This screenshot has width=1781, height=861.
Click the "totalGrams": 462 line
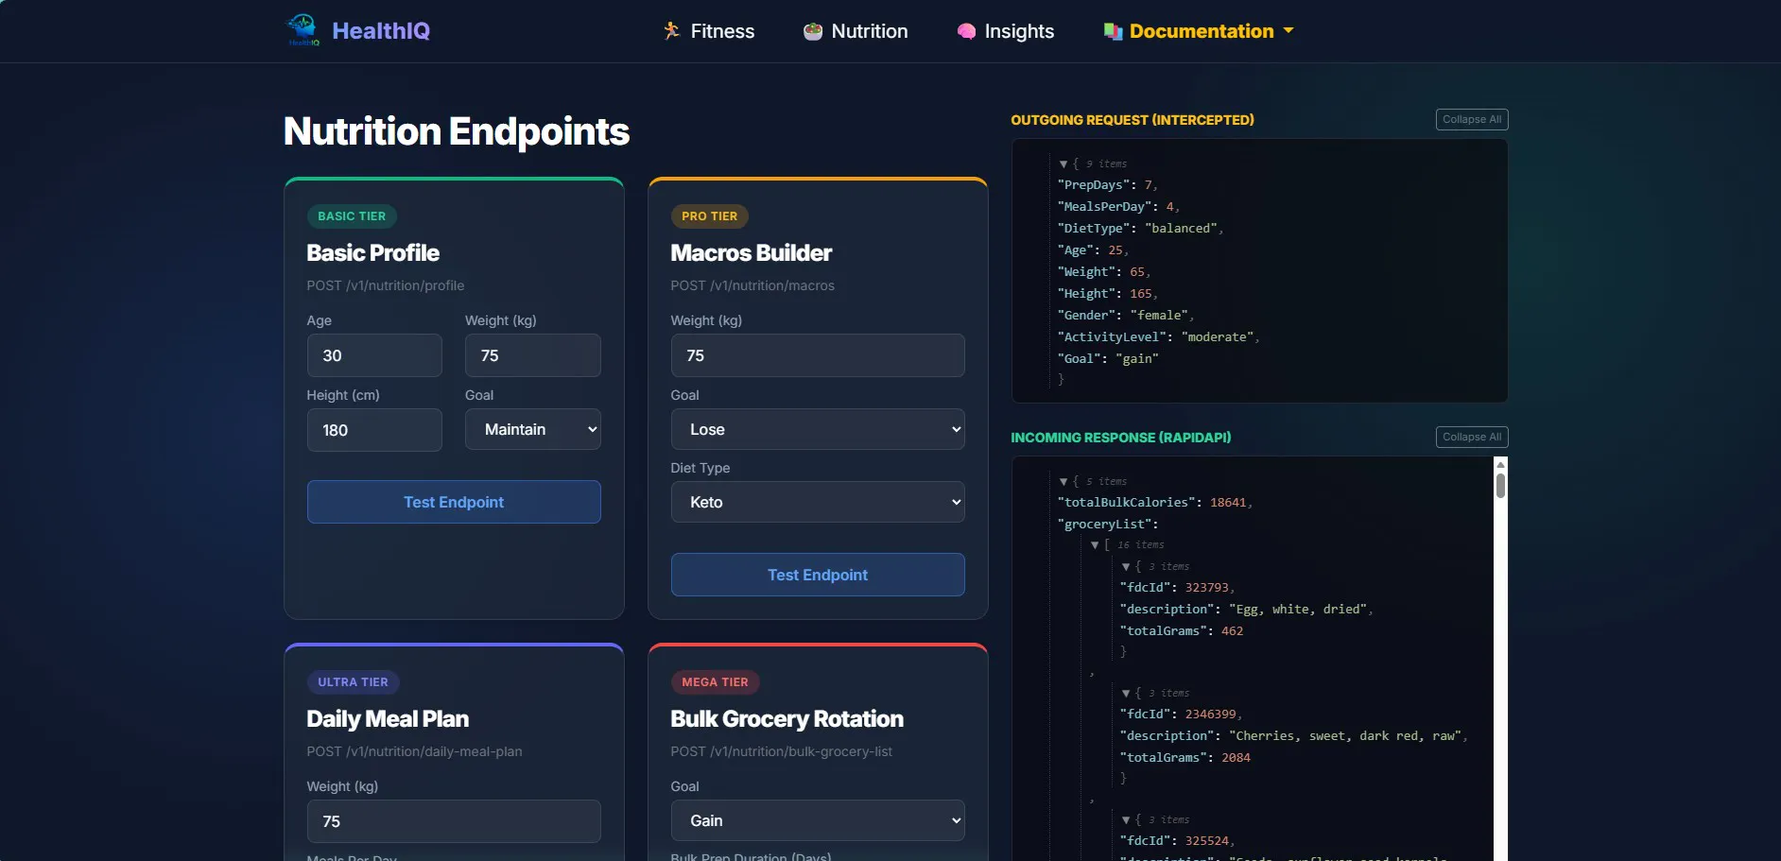tap(1182, 631)
